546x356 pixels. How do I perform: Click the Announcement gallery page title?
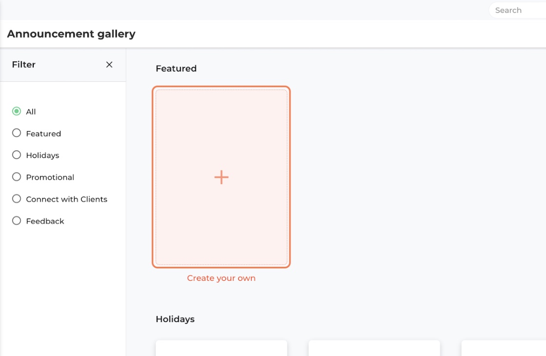tap(71, 34)
